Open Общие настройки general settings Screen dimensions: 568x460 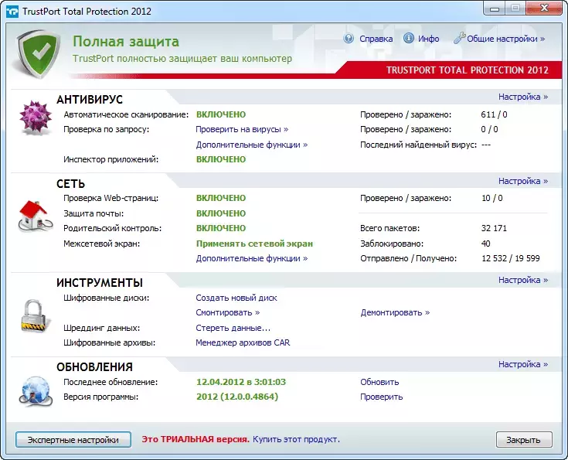click(x=505, y=39)
